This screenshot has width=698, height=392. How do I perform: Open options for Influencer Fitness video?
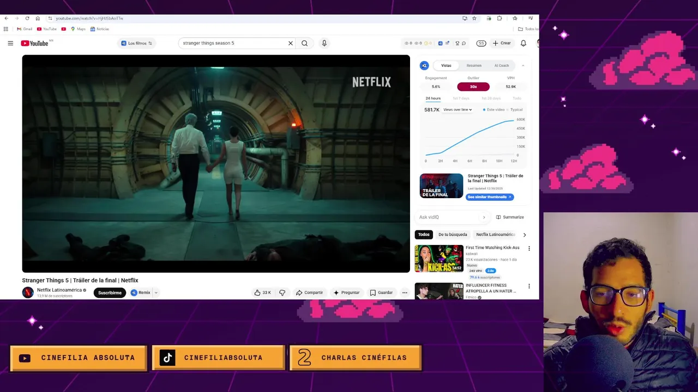(x=529, y=286)
